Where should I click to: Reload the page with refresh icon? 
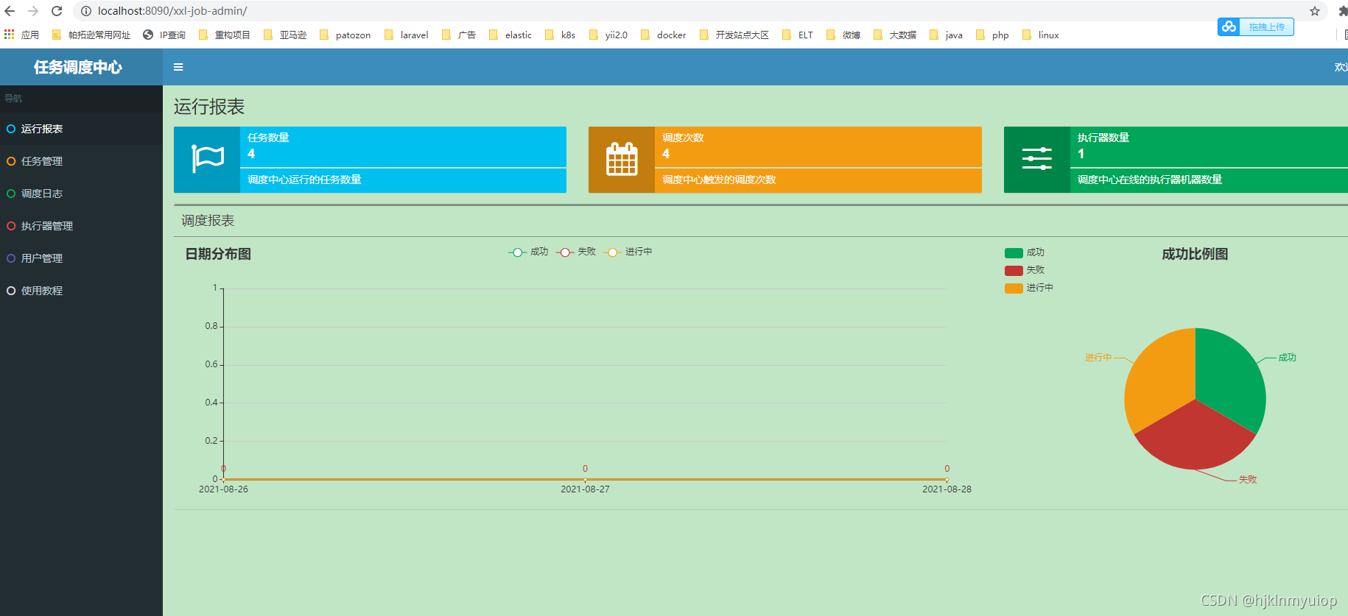pyautogui.click(x=57, y=11)
